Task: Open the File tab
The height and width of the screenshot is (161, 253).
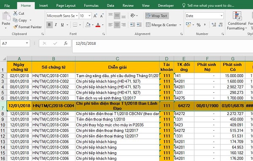Action: pos(7,5)
